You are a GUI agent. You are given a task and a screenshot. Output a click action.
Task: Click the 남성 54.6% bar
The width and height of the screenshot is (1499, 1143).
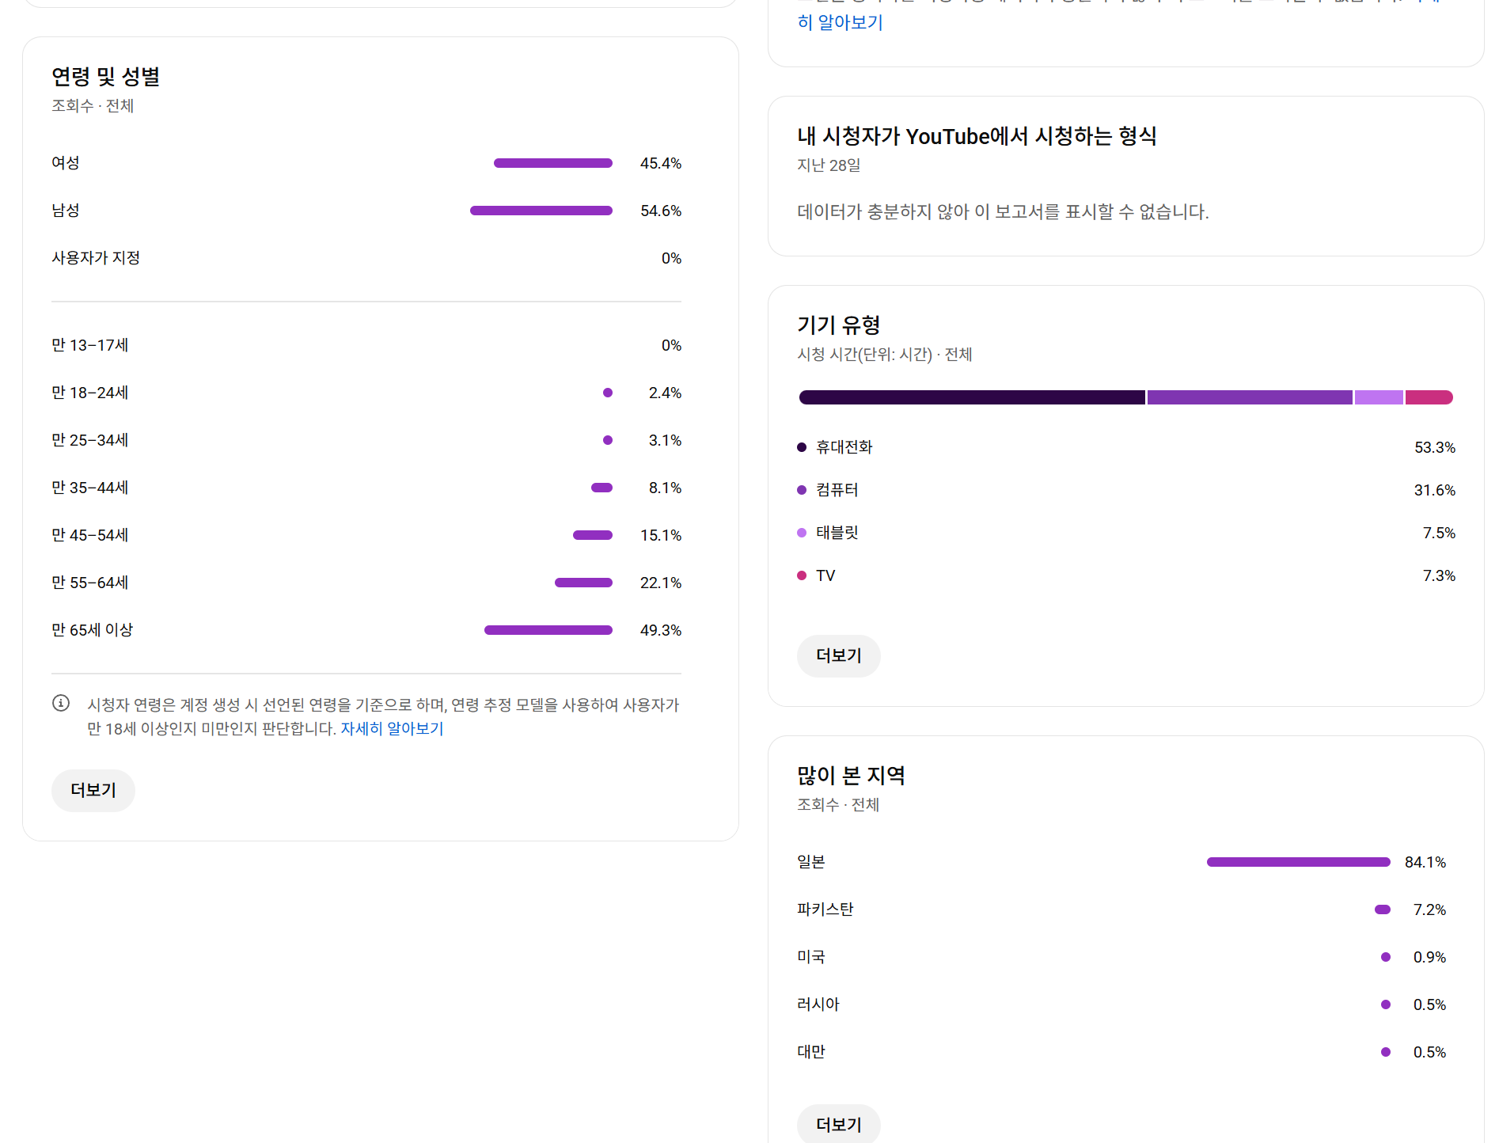click(x=541, y=211)
